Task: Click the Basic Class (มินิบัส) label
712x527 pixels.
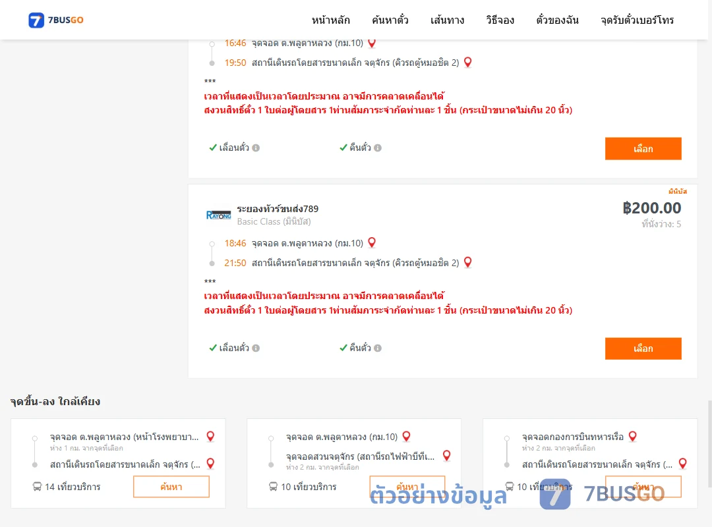Action: (x=274, y=221)
